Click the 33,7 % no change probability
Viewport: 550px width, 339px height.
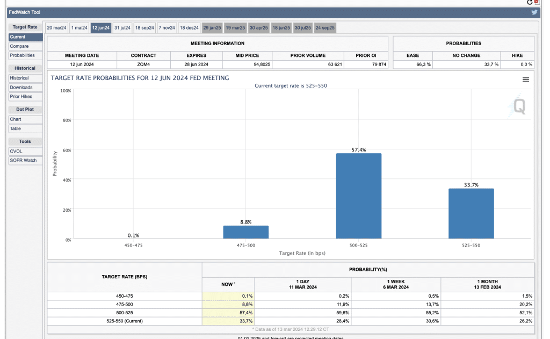tap(491, 64)
